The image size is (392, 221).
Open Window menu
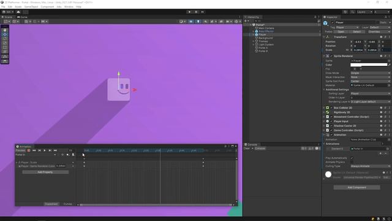point(69,7)
